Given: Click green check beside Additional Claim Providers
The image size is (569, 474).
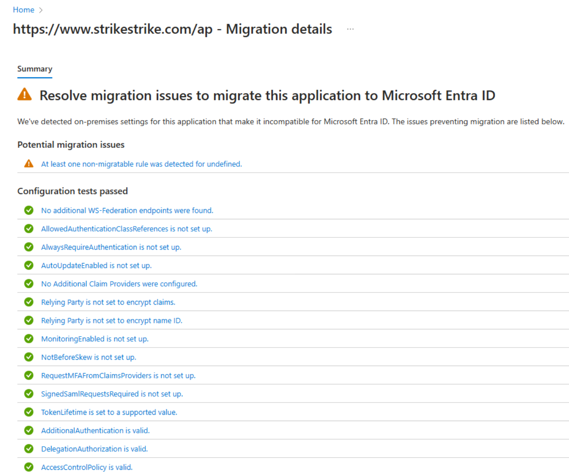Looking at the screenshot, I should click(29, 284).
